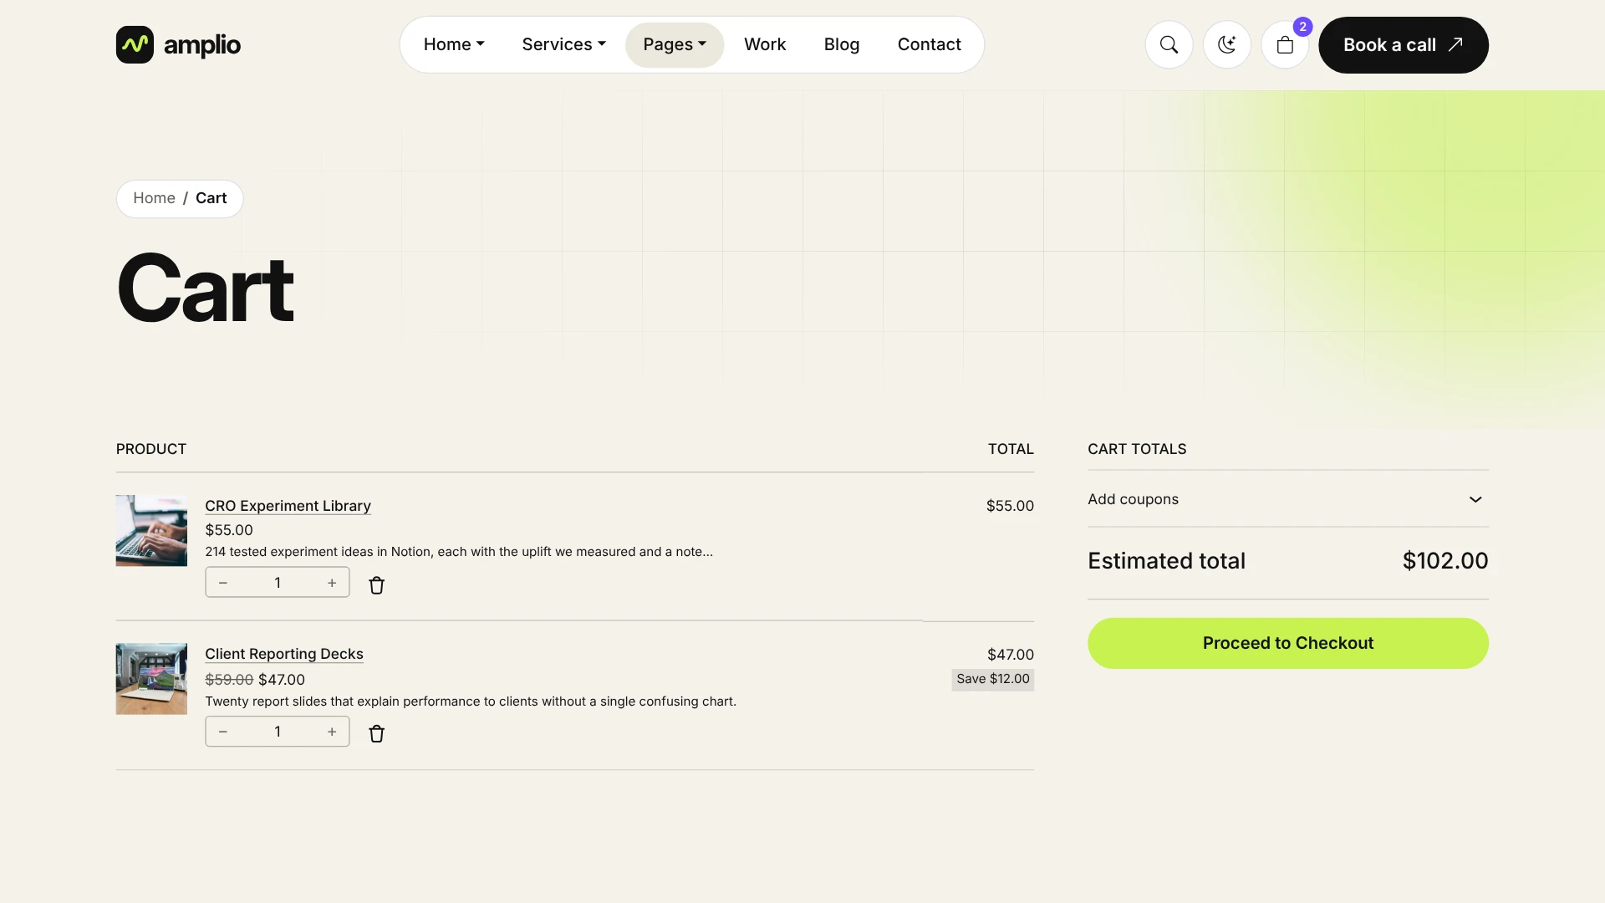Click the amplio logo icon
The width and height of the screenshot is (1605, 903).
click(x=135, y=44)
